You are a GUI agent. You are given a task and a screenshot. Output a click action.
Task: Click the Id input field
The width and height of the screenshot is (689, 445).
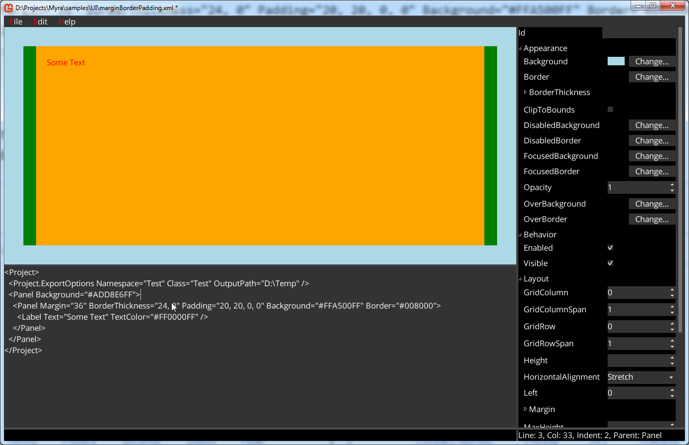click(x=560, y=33)
